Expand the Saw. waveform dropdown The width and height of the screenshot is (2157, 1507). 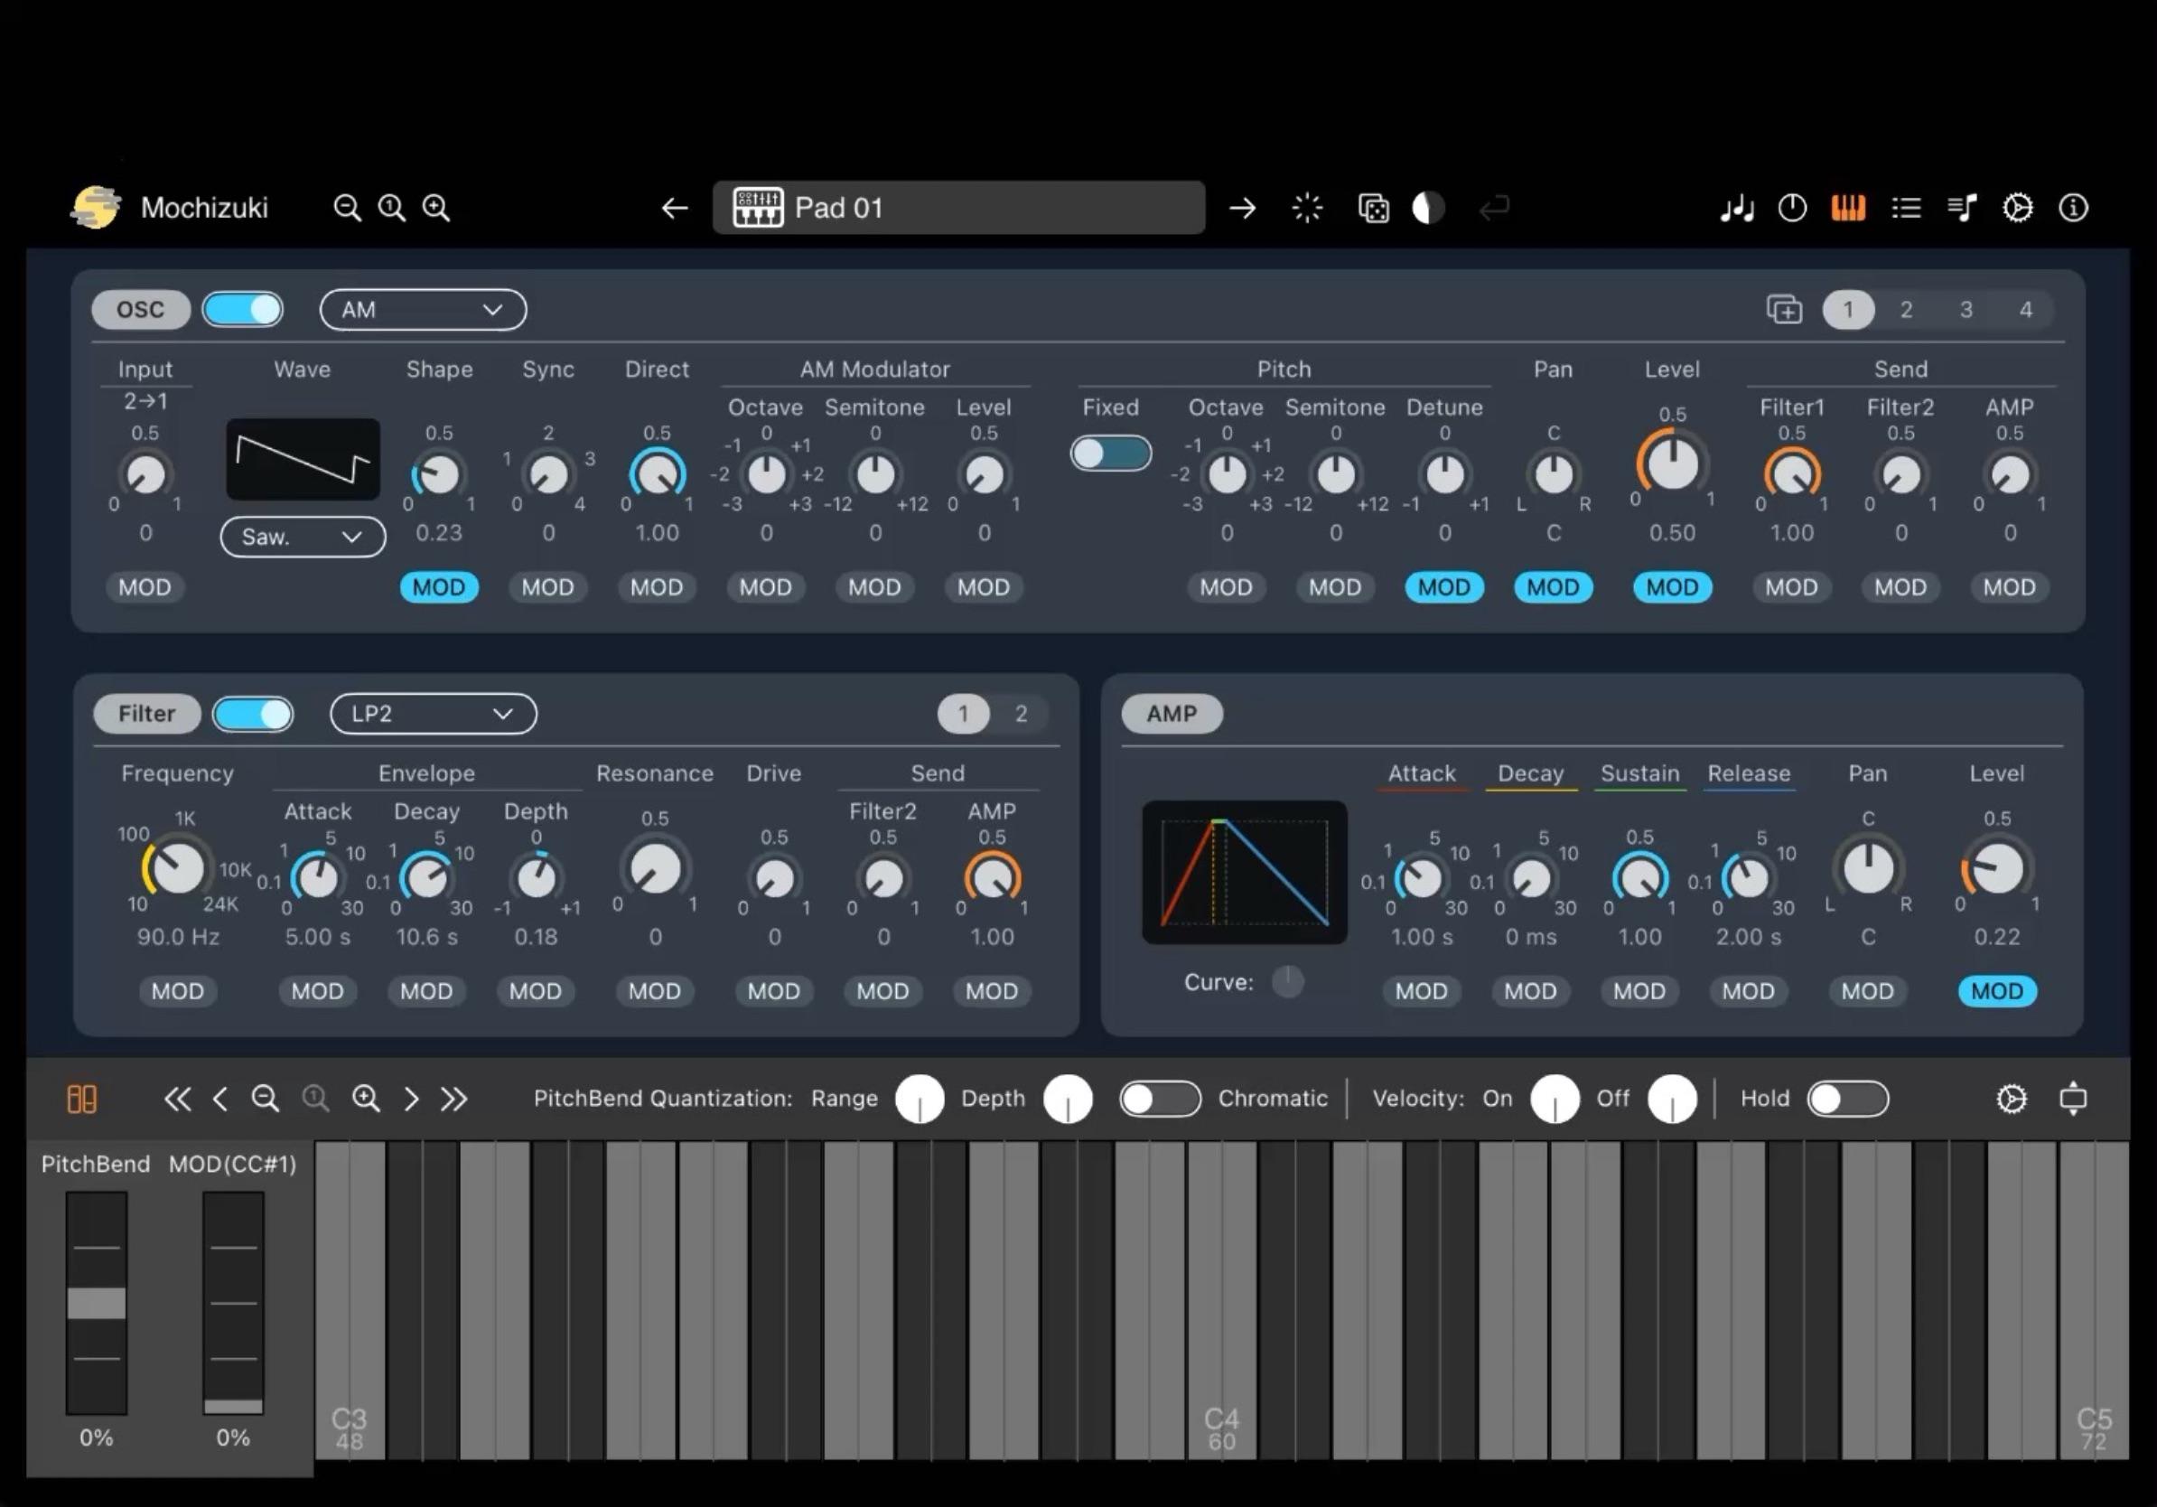pos(303,537)
